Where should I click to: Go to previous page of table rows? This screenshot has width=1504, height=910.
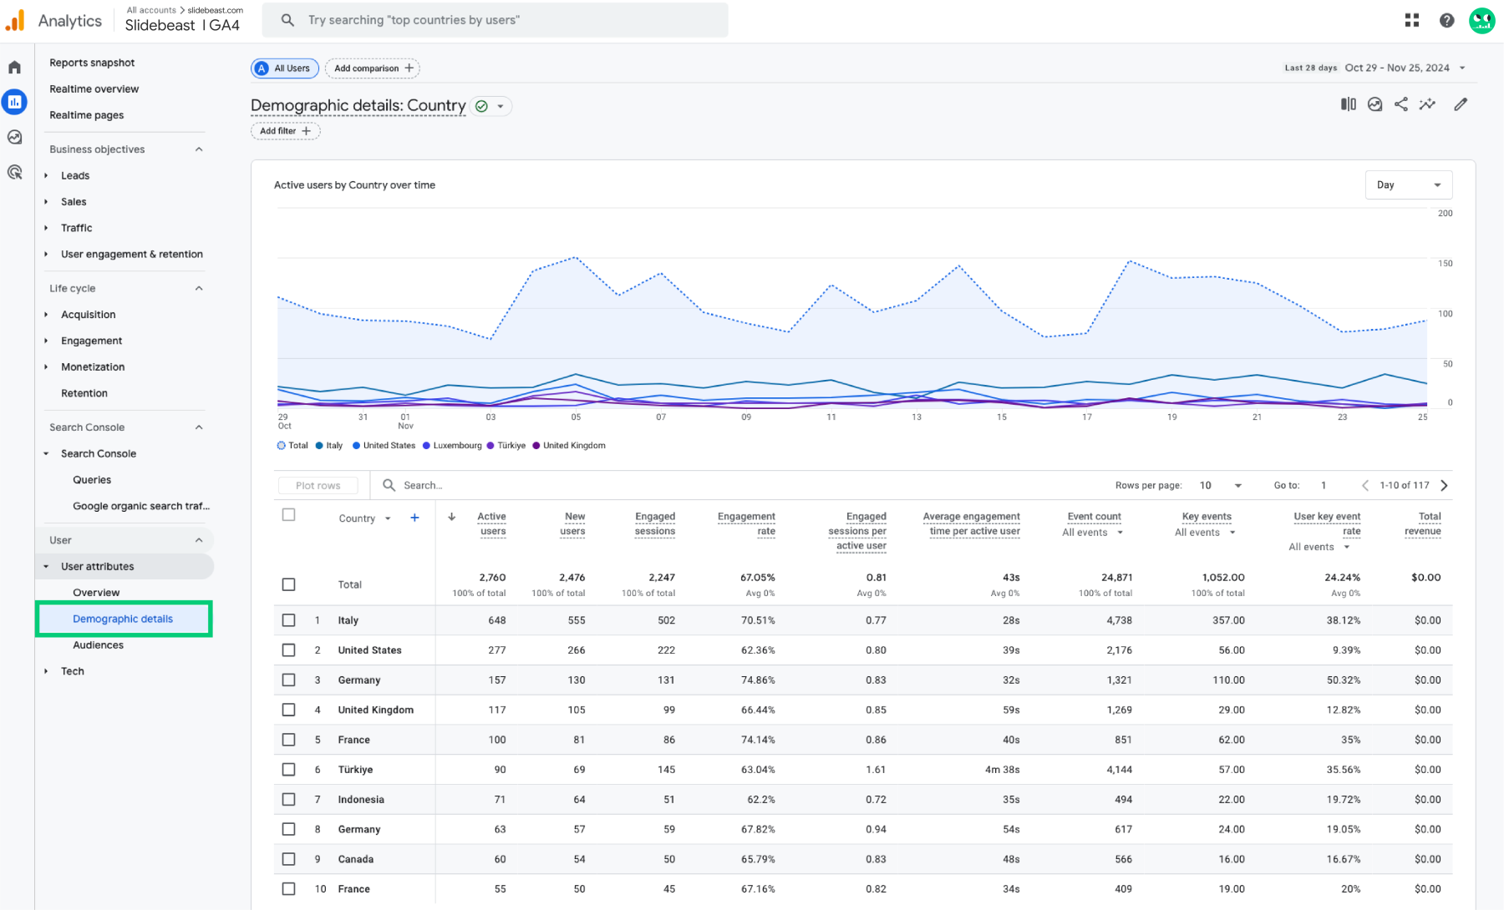point(1365,485)
